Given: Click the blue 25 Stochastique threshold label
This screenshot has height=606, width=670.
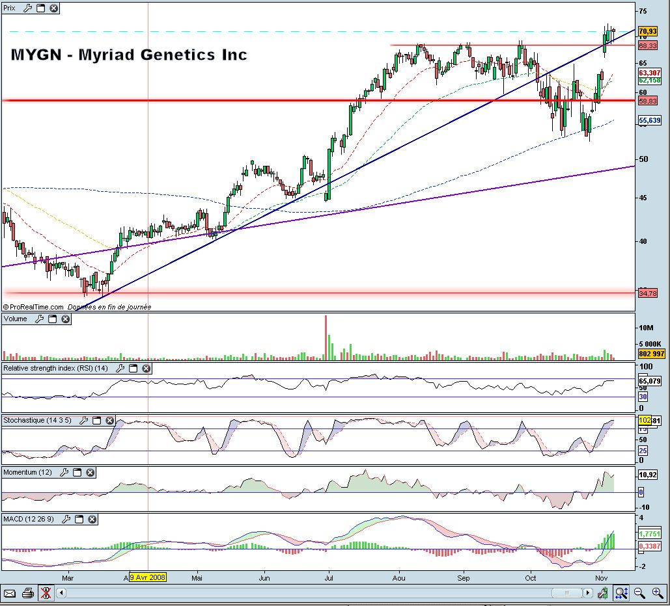Looking at the screenshot, I should pos(643,451).
